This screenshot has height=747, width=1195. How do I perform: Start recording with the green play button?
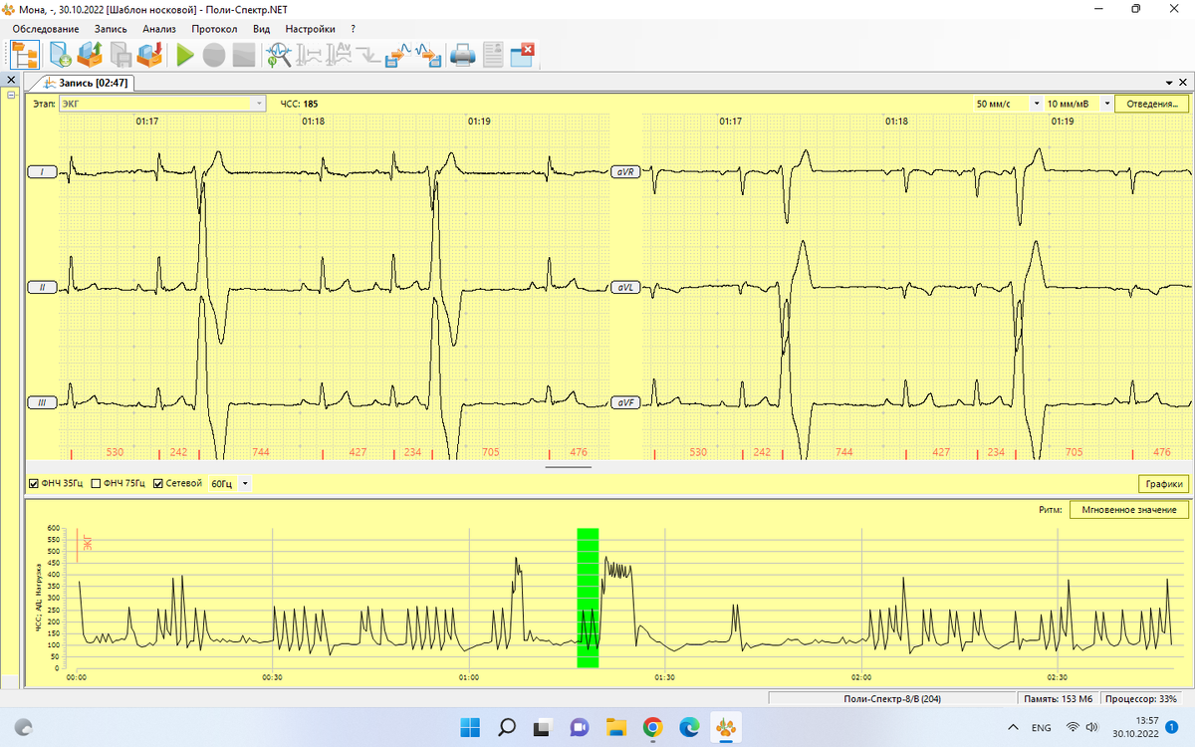click(x=185, y=55)
